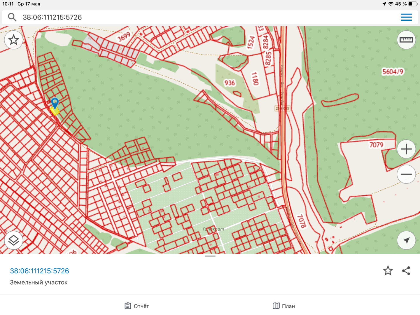Select parcel labeled 936 on map
Image resolution: width=420 pixels, height=315 pixels.
tap(230, 83)
